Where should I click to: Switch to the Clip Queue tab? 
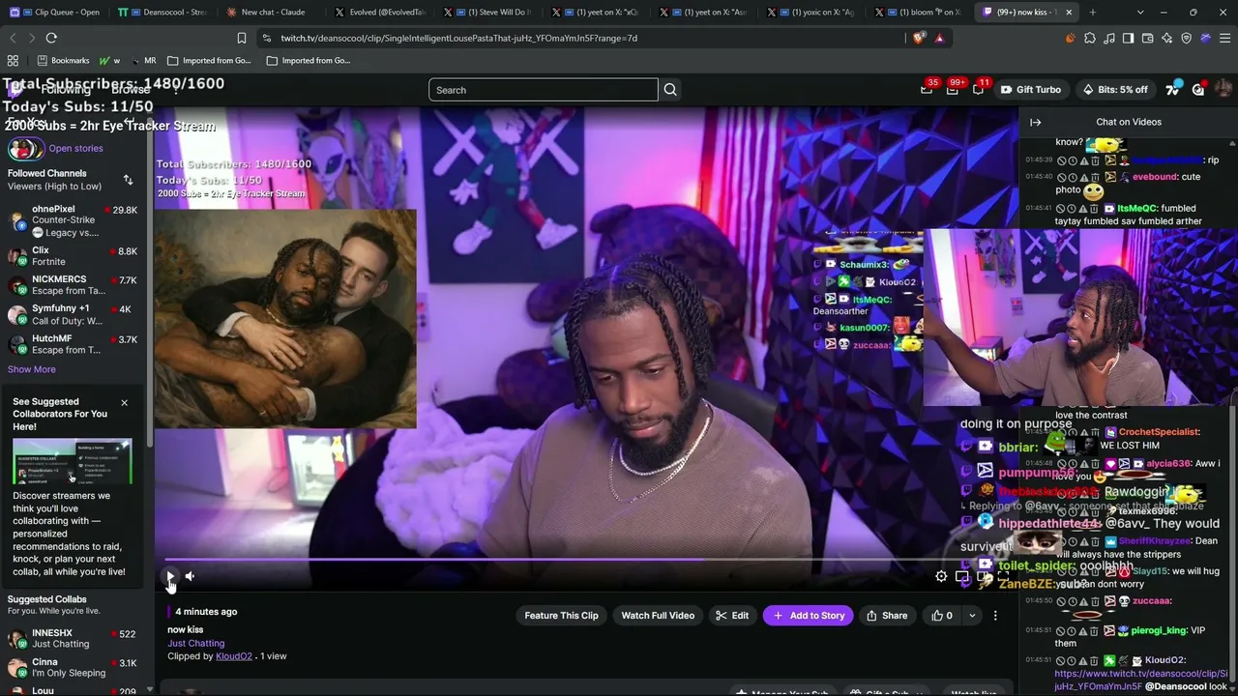[x=56, y=13]
